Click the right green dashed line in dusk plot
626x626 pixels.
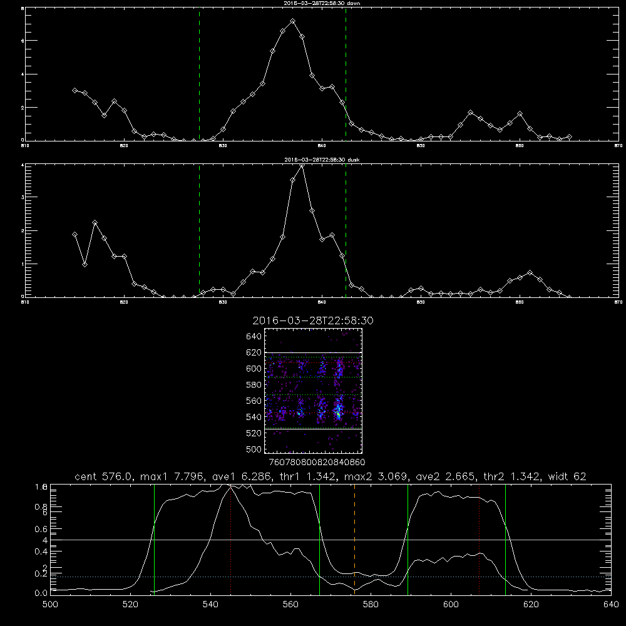346,231
